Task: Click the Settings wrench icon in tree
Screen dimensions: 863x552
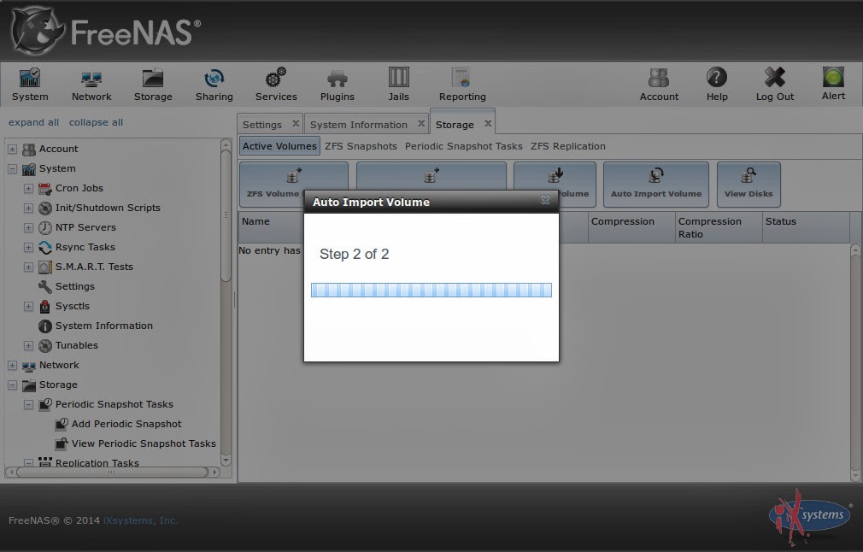Action: (45, 287)
